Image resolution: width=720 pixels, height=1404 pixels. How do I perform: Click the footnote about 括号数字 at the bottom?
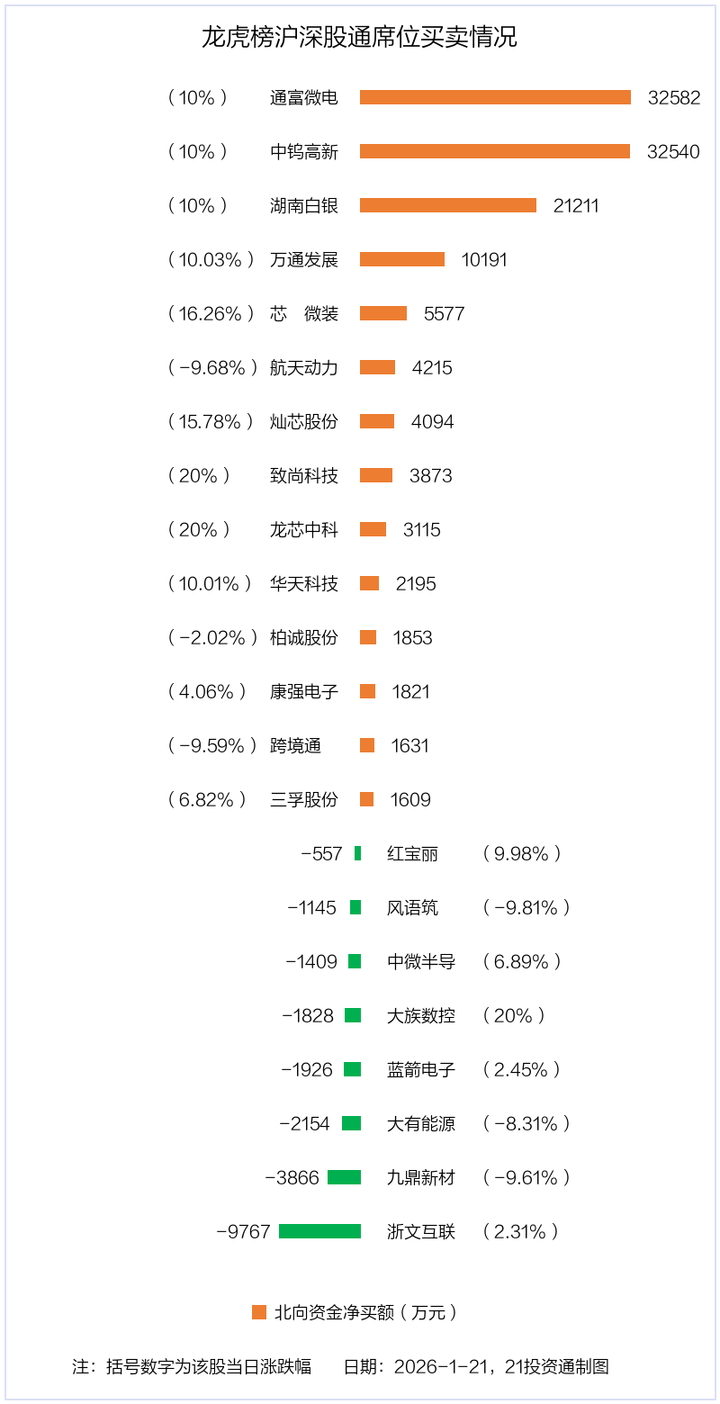click(x=192, y=1366)
